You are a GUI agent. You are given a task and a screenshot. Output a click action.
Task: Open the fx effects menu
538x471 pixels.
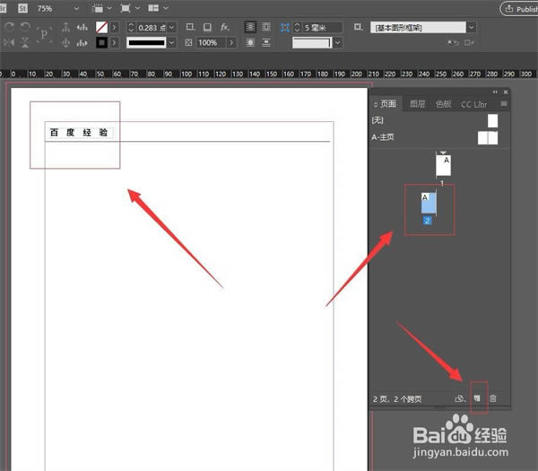point(225,27)
